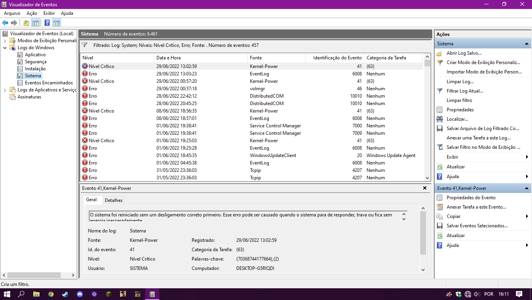Click Limpar Log action
The width and height of the screenshot is (532, 300).
[460, 82]
